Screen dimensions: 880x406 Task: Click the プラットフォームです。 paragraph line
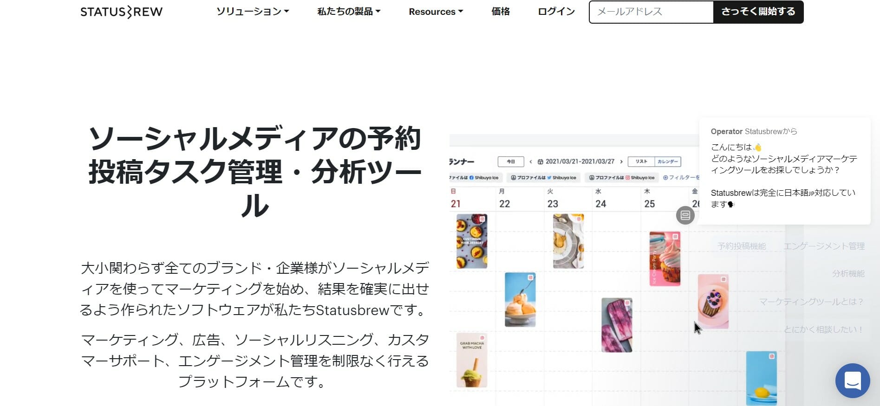pyautogui.click(x=254, y=381)
